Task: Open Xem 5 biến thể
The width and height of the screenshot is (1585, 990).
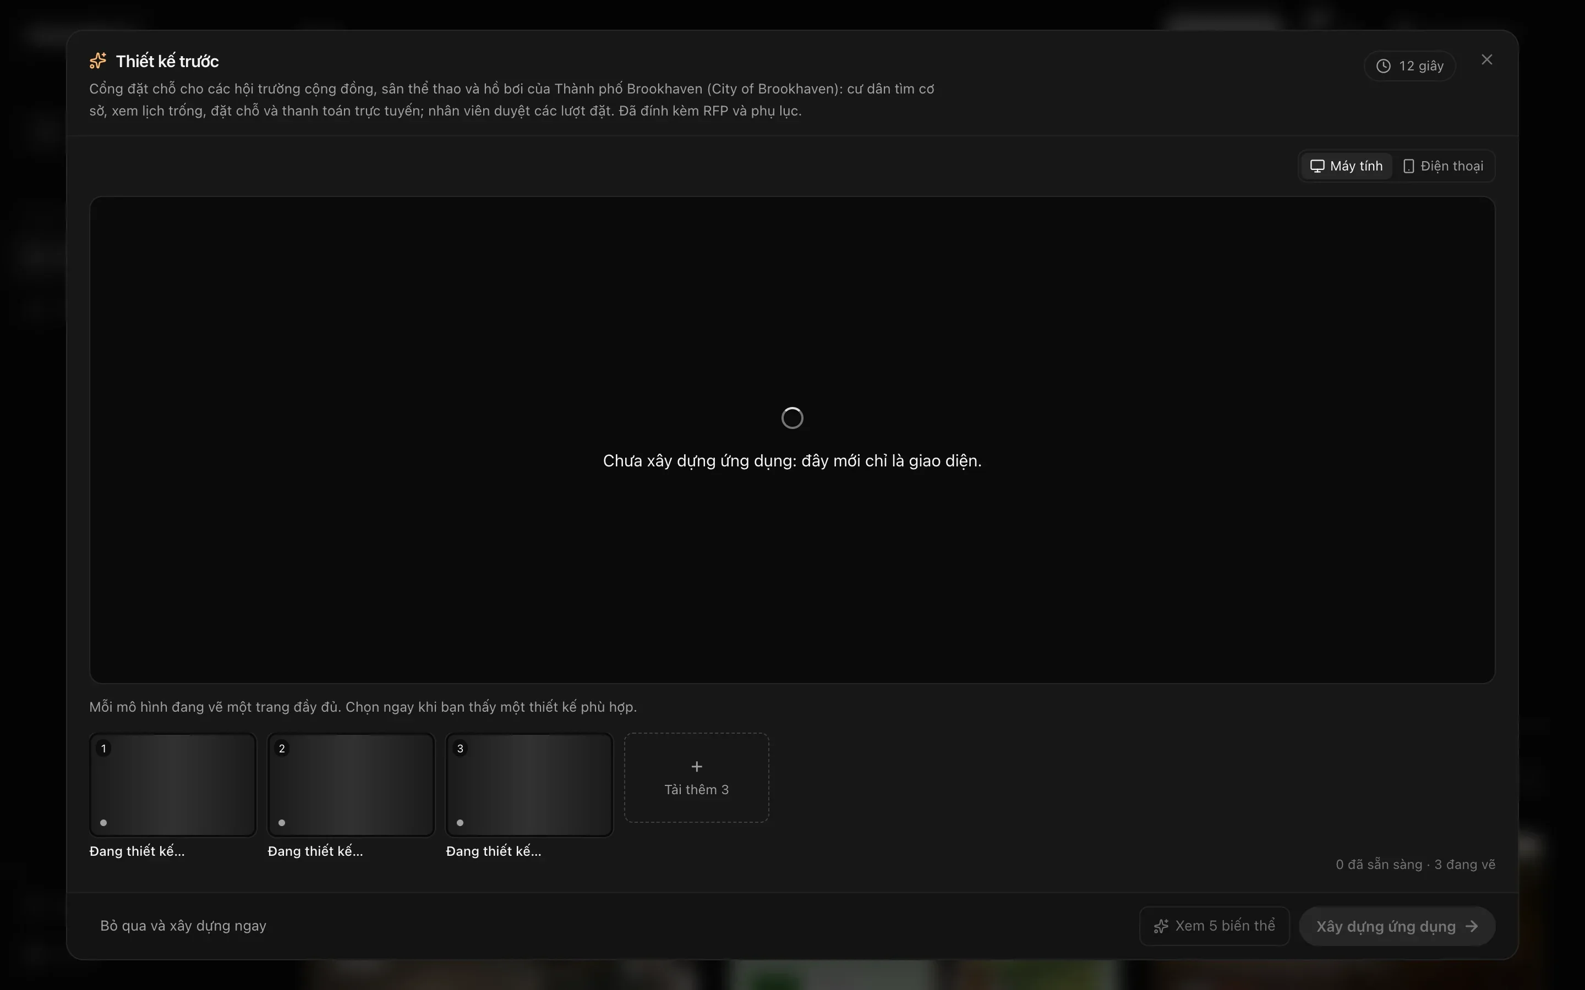Action: [x=1214, y=926]
